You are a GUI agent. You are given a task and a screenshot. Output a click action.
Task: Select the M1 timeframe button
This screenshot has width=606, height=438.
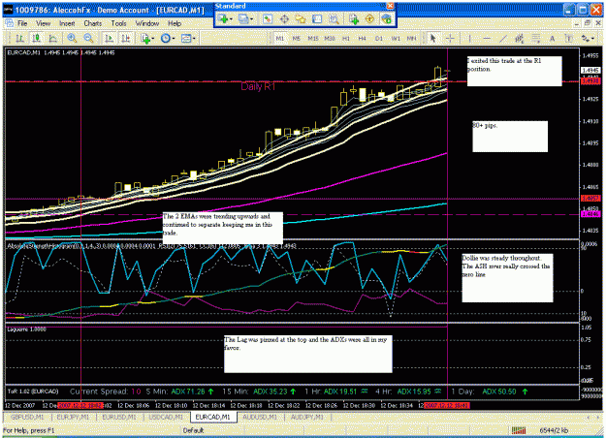(280, 38)
